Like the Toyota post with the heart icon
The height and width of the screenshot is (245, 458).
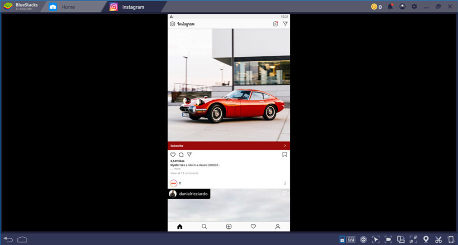(173, 155)
